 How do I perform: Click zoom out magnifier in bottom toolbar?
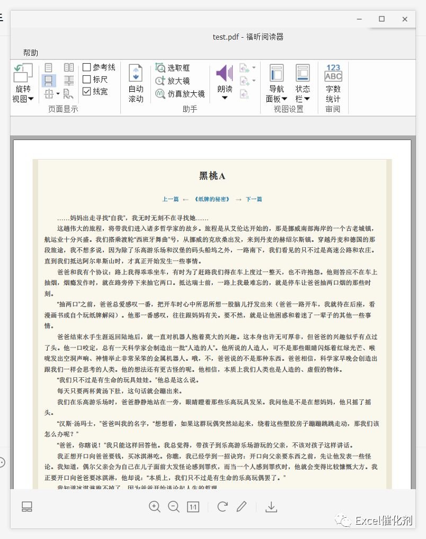pos(174,507)
